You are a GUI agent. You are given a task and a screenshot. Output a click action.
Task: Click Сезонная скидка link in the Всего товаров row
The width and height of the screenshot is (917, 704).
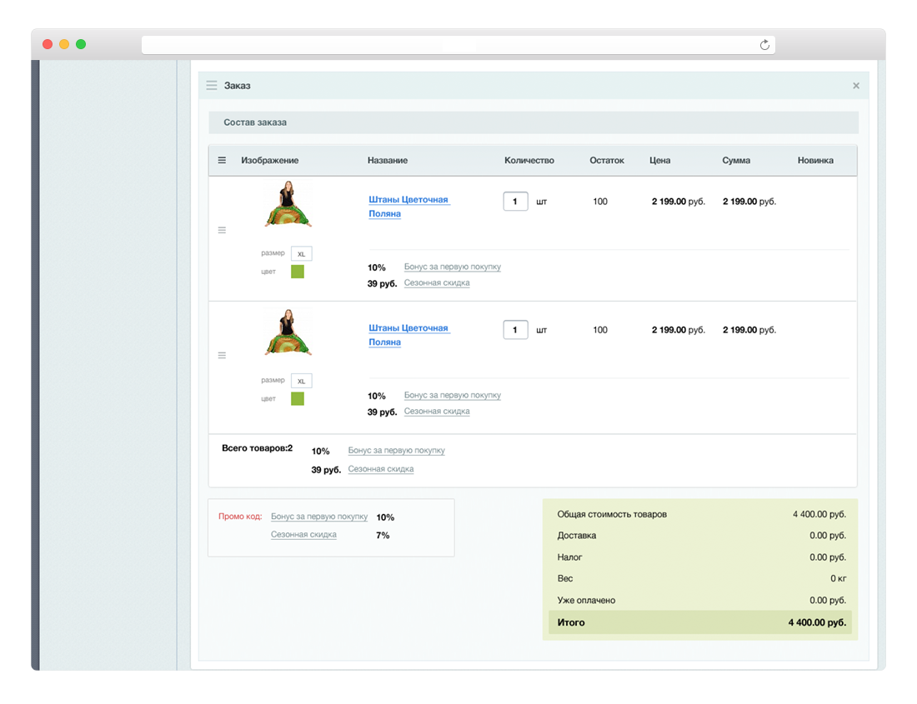tap(381, 469)
